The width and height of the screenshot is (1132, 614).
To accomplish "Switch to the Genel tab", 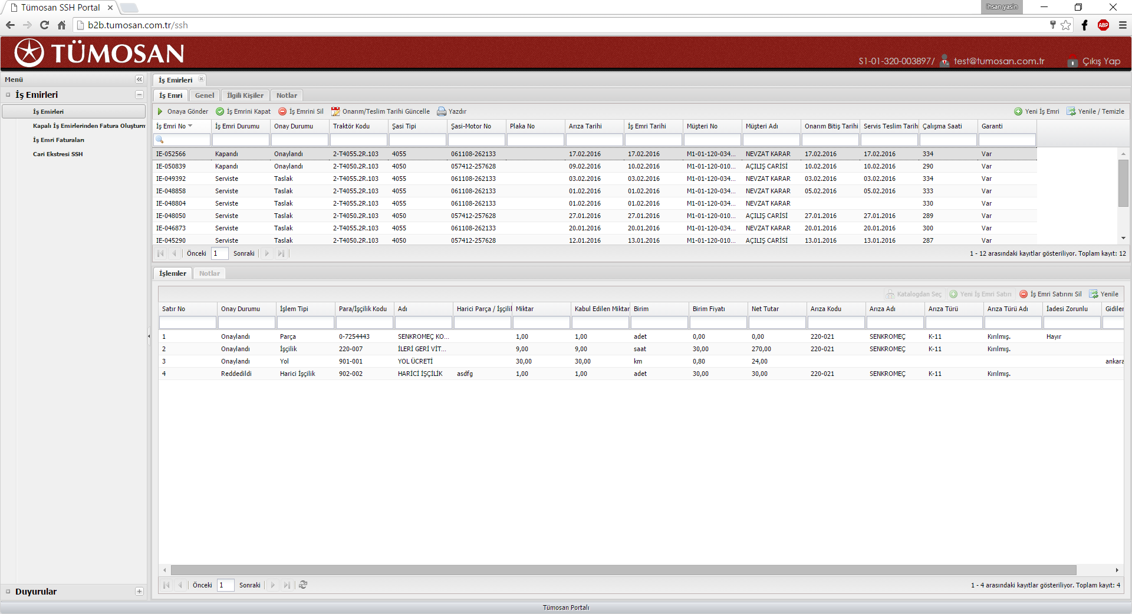I will (x=205, y=95).
